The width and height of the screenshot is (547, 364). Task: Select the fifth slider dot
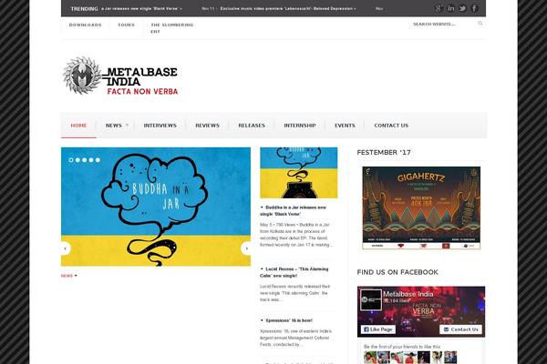98,160
